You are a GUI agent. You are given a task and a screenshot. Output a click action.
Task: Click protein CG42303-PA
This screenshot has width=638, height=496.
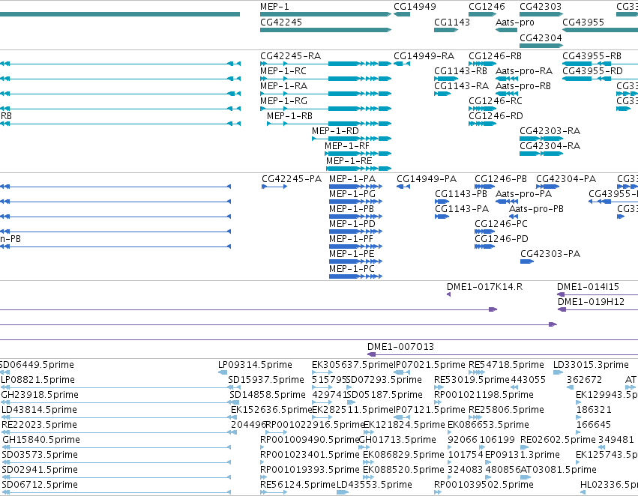(x=527, y=261)
